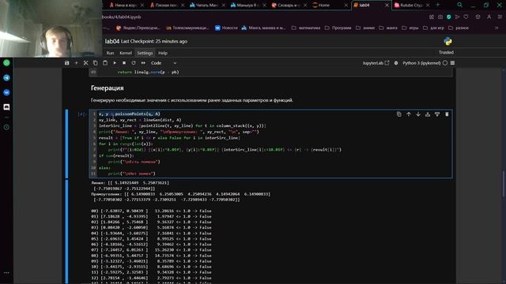Open browser tab search magnifier
506x284 pixels.
point(459,5)
